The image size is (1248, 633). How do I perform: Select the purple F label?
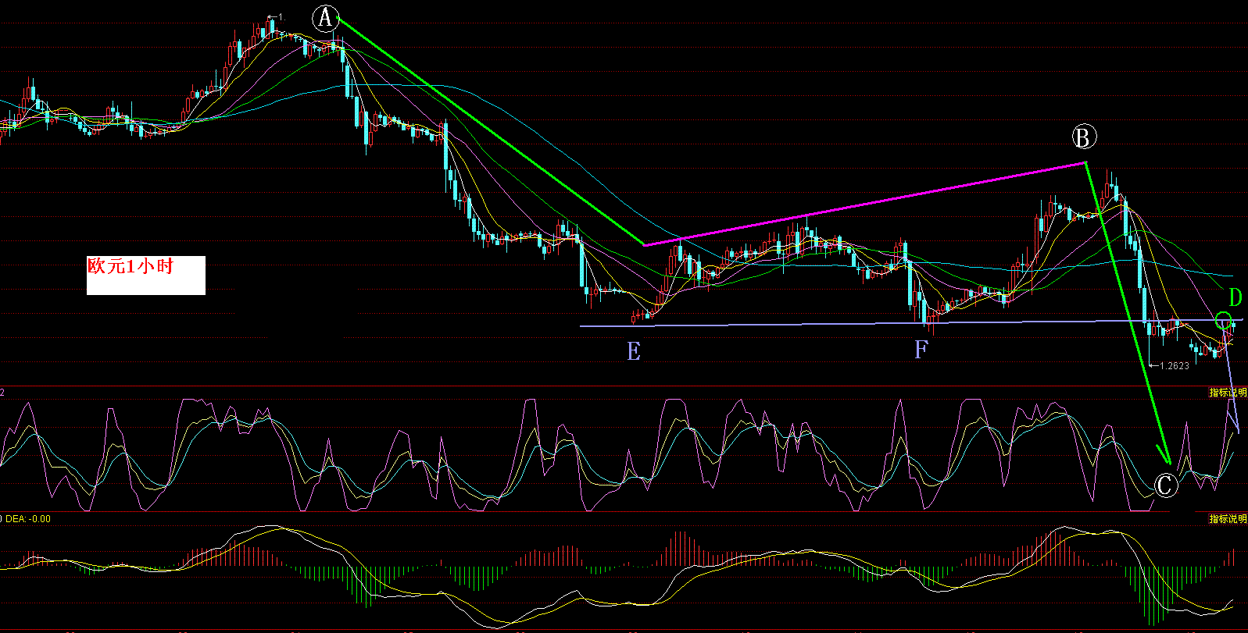[x=921, y=349]
